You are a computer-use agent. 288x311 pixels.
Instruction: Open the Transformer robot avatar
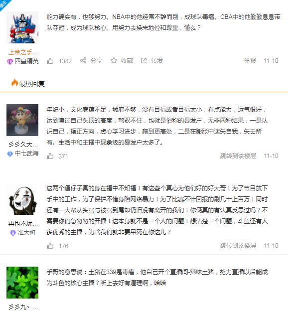coord(22,27)
